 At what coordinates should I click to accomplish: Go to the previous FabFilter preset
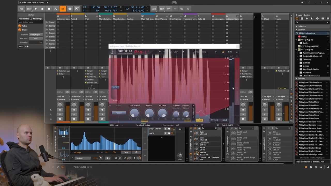tap(184, 52)
